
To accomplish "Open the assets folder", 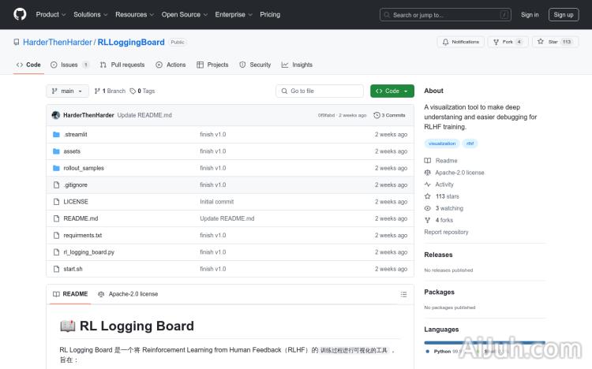I will [x=72, y=151].
